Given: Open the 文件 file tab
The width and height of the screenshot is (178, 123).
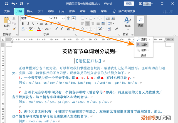Looking at the screenshot, I should click(7, 11).
